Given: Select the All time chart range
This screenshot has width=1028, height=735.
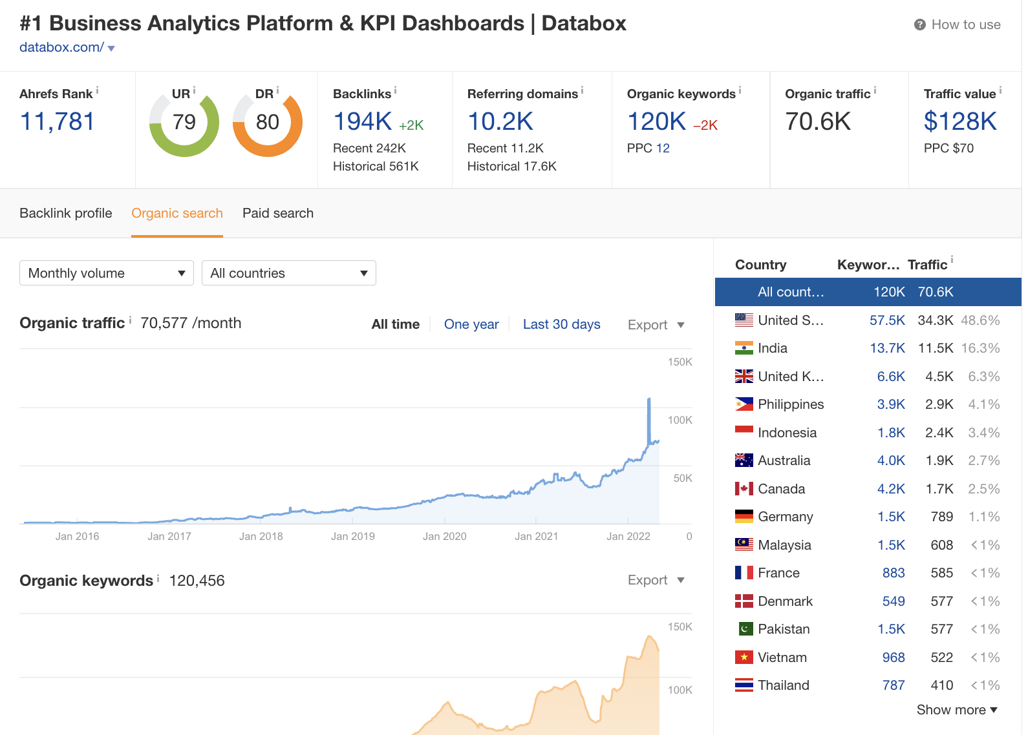Looking at the screenshot, I should tap(396, 324).
